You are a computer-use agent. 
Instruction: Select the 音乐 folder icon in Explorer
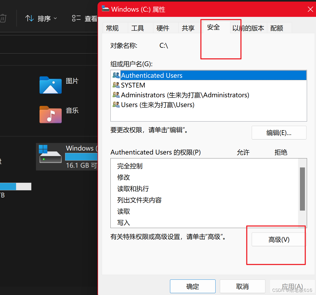point(51,114)
